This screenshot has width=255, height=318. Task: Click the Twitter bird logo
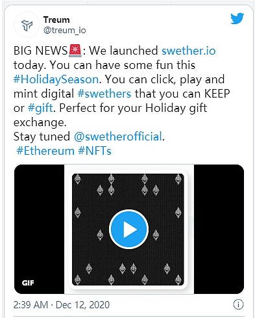(237, 19)
